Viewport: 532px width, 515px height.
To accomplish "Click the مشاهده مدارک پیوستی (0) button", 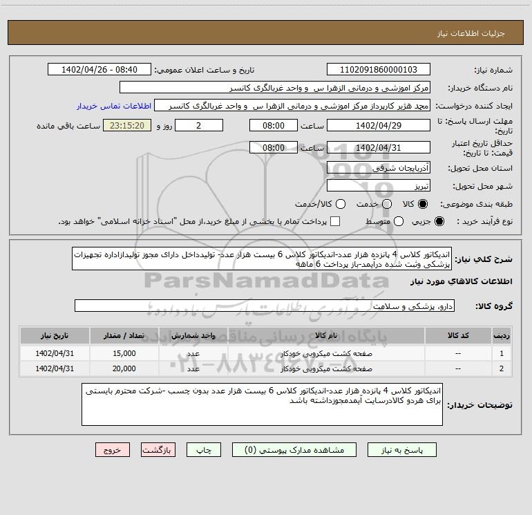I will click(294, 450).
